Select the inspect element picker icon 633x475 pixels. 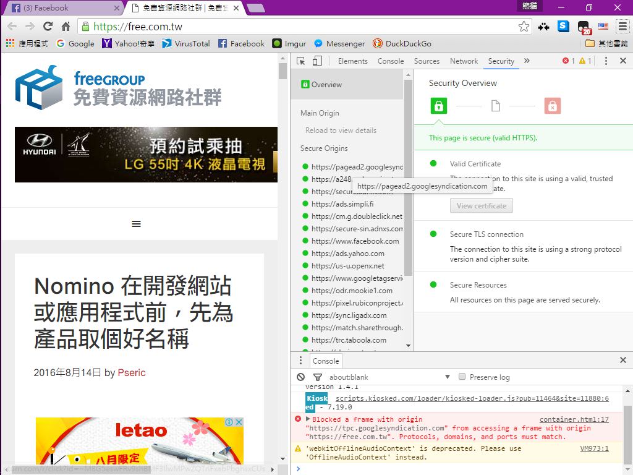(x=300, y=61)
